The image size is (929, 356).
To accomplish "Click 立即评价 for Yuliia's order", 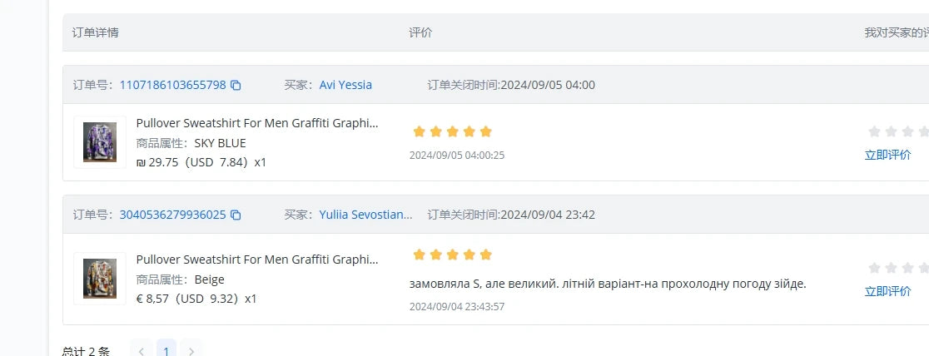I will (x=887, y=291).
